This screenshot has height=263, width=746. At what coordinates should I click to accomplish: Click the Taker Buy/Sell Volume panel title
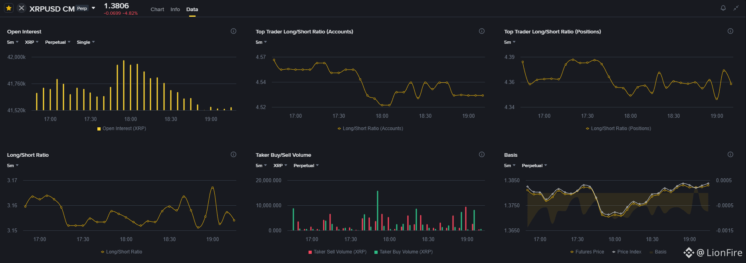[x=283, y=155]
